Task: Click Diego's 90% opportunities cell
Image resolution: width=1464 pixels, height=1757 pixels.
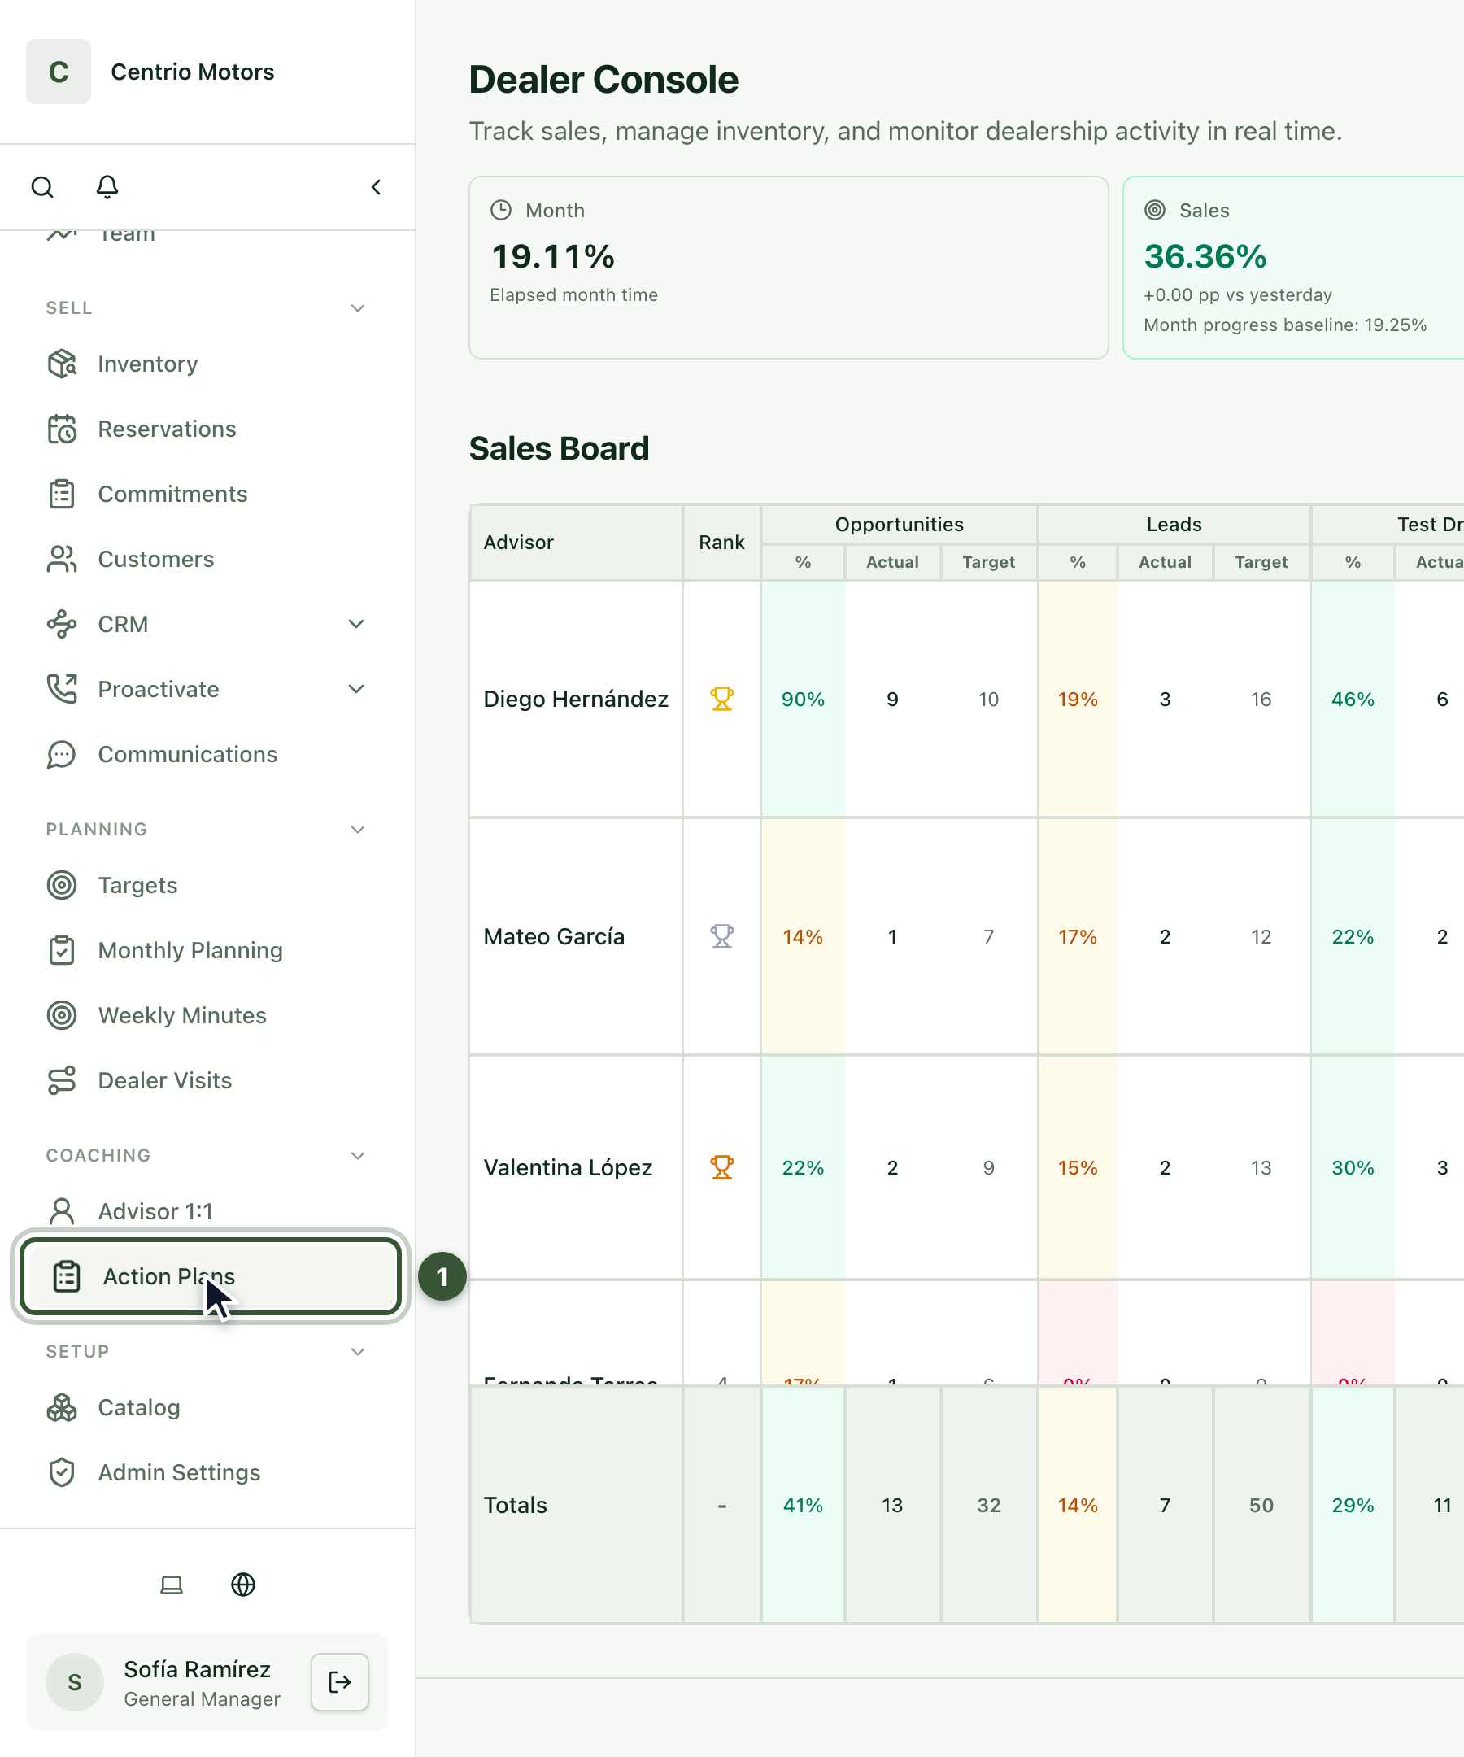Action: (803, 699)
